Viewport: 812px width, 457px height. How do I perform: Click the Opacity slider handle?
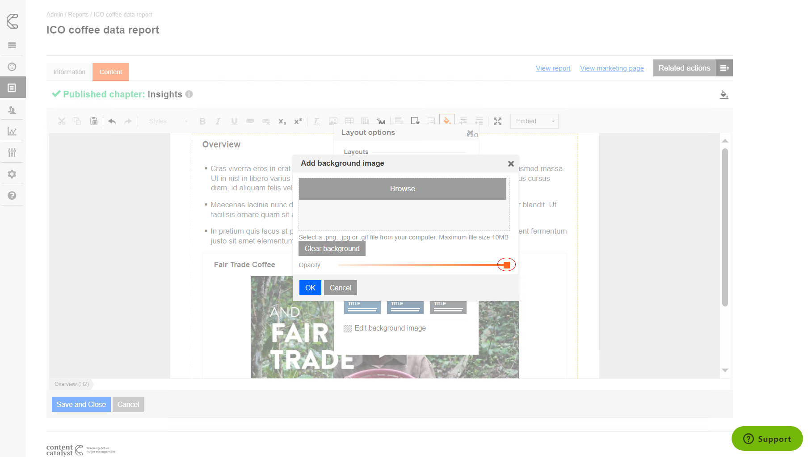pos(506,265)
